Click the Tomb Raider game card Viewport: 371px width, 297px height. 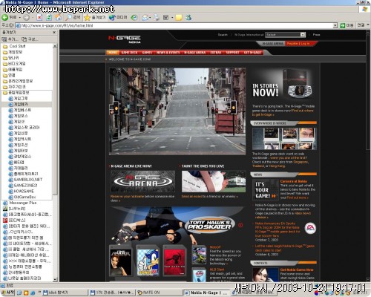pyautogui.click(x=120, y=261)
